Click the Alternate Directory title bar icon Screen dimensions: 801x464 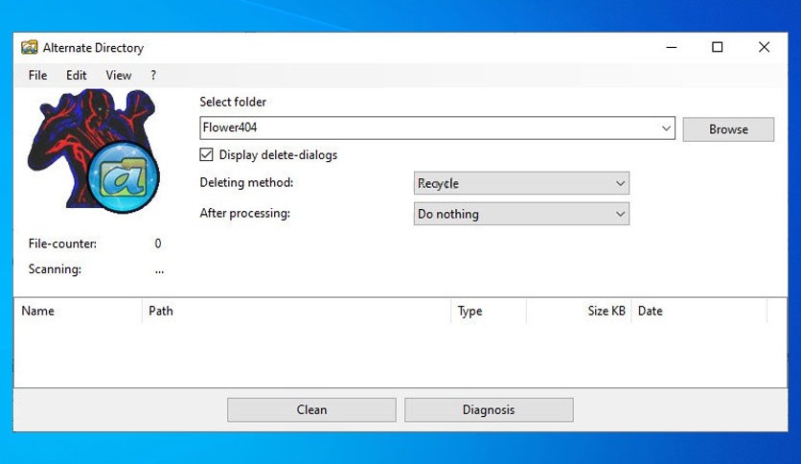pyautogui.click(x=29, y=47)
